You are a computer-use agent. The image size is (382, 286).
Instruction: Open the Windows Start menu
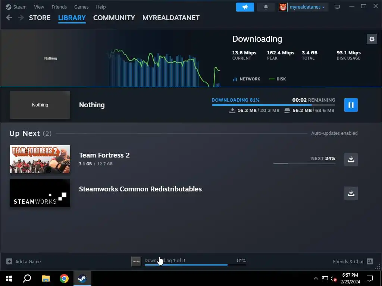9,278
